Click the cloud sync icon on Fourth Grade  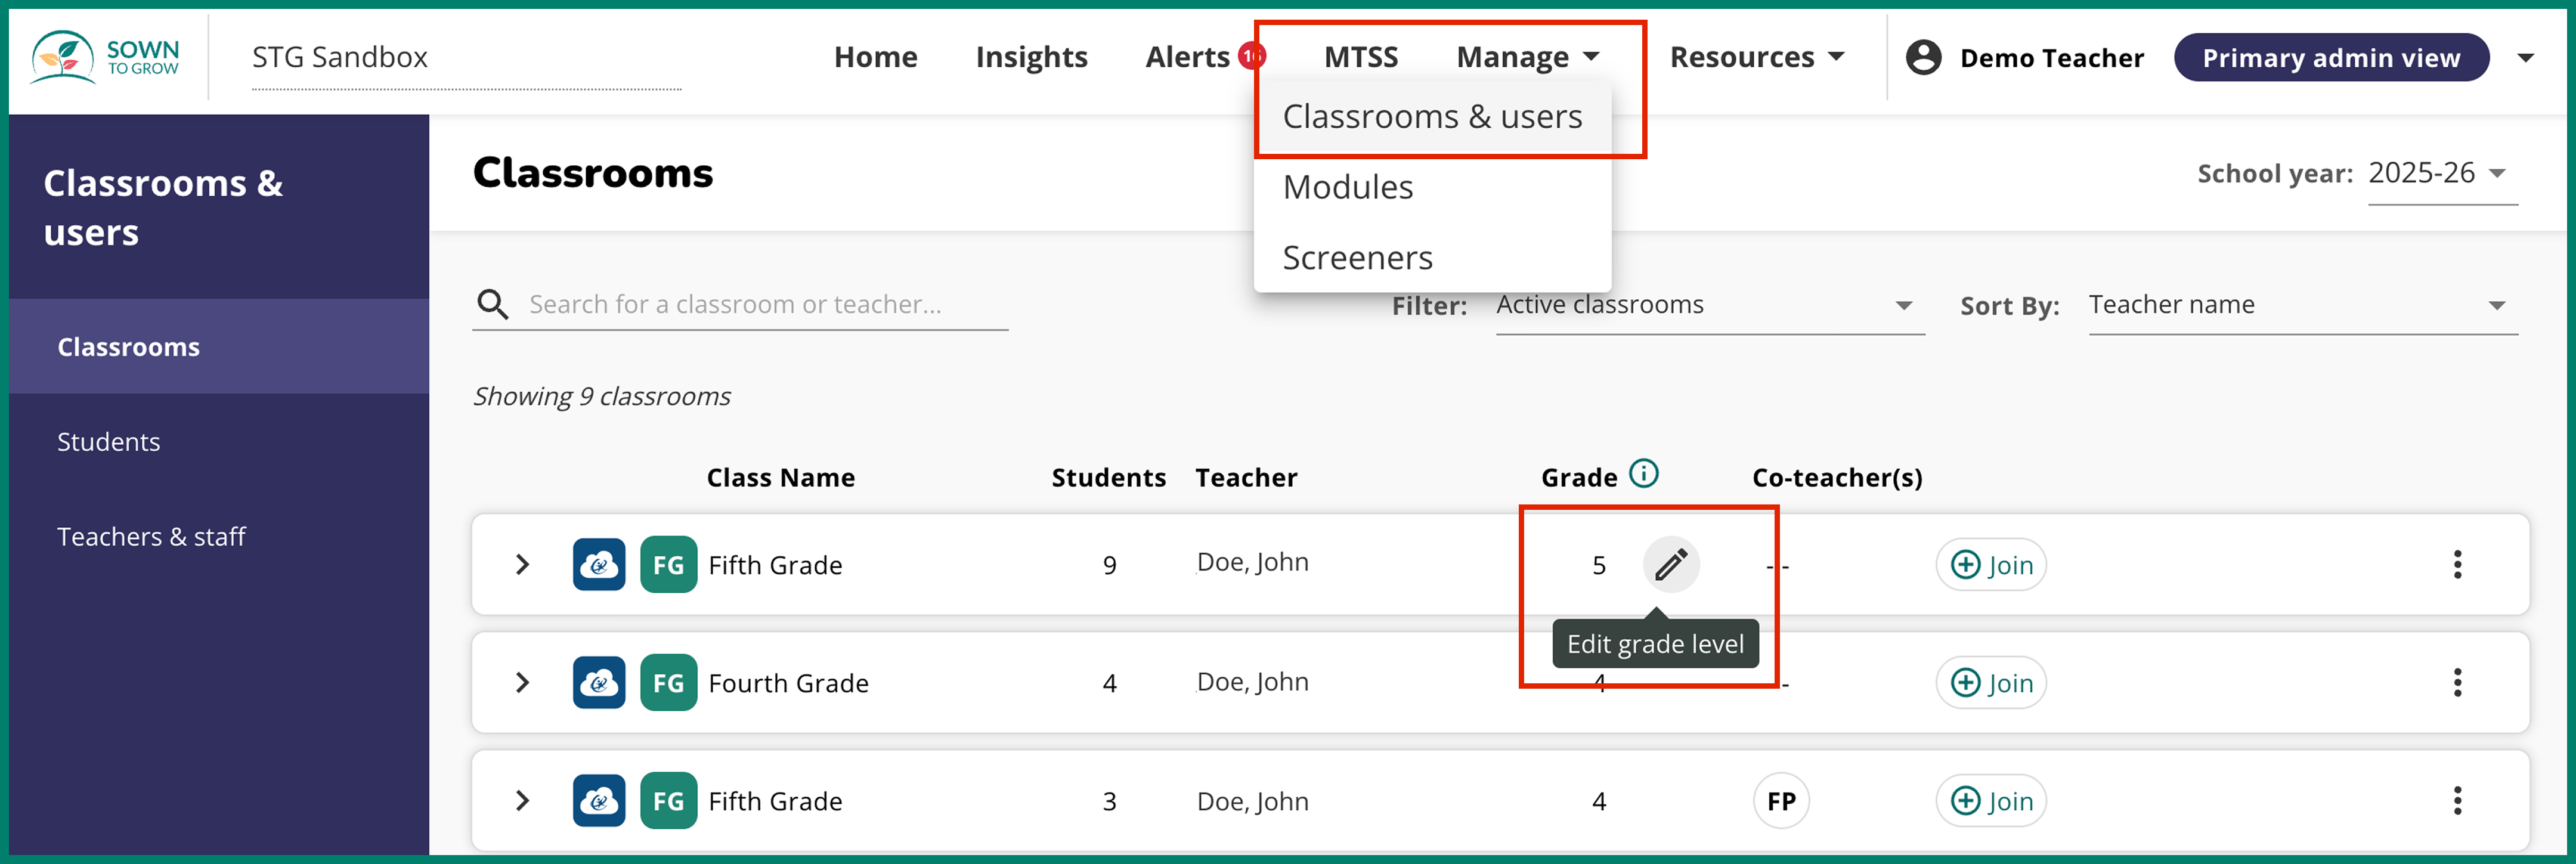point(598,683)
